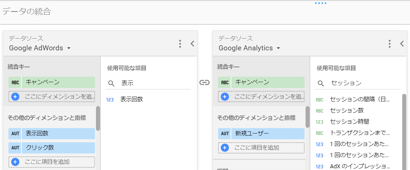Click the AdWords left column scrollbar
410x170 pixels.
(98, 118)
